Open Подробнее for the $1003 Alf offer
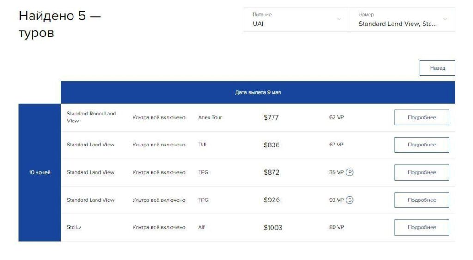The height and width of the screenshot is (260, 473). click(422, 227)
